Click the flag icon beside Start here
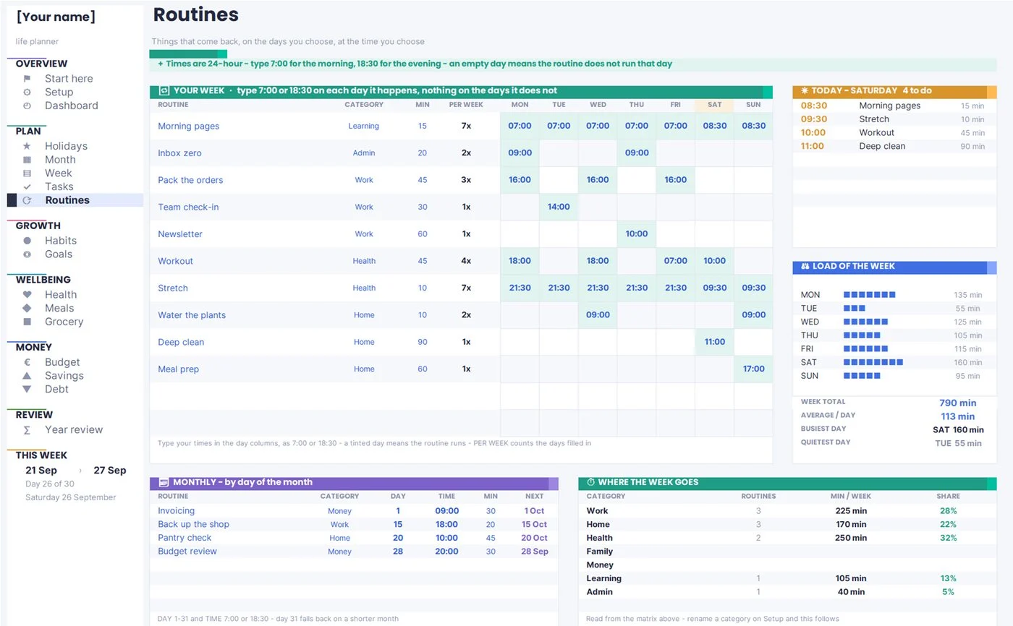This screenshot has height=626, width=1013. (x=27, y=79)
